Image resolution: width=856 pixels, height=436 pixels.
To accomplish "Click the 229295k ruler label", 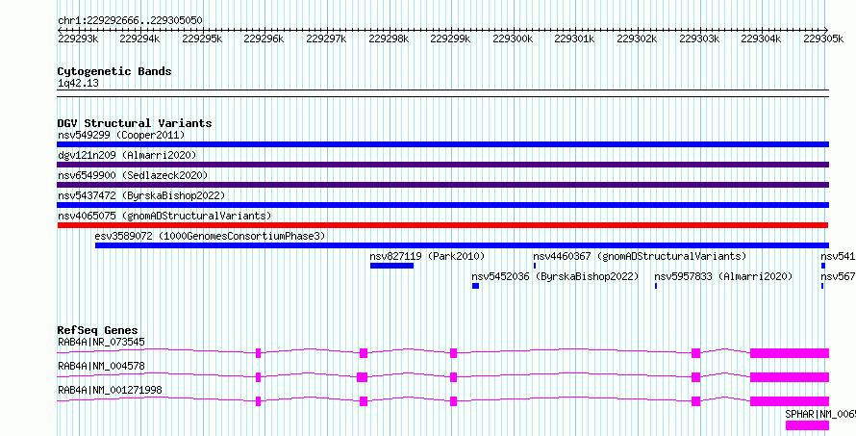I will (202, 38).
